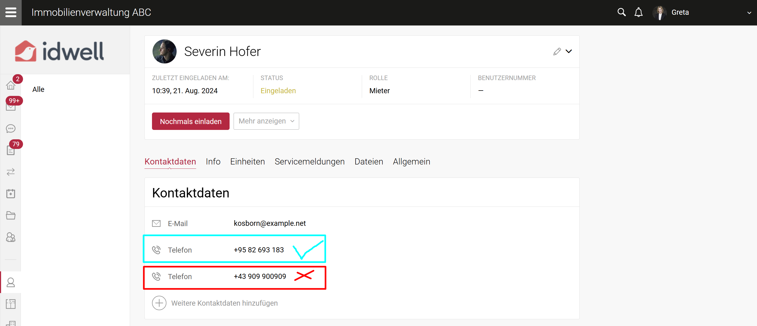
Task: Open Mehr anzeigen dropdown
Action: click(x=266, y=121)
